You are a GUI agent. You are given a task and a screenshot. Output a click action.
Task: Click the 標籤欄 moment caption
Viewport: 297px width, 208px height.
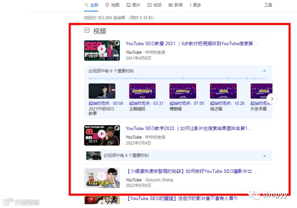[176, 109]
